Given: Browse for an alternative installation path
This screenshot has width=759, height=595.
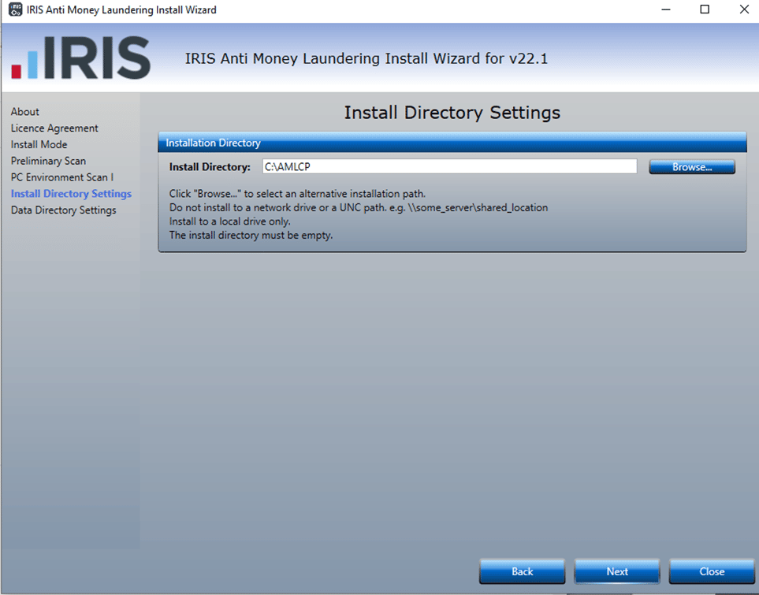Looking at the screenshot, I should [692, 167].
